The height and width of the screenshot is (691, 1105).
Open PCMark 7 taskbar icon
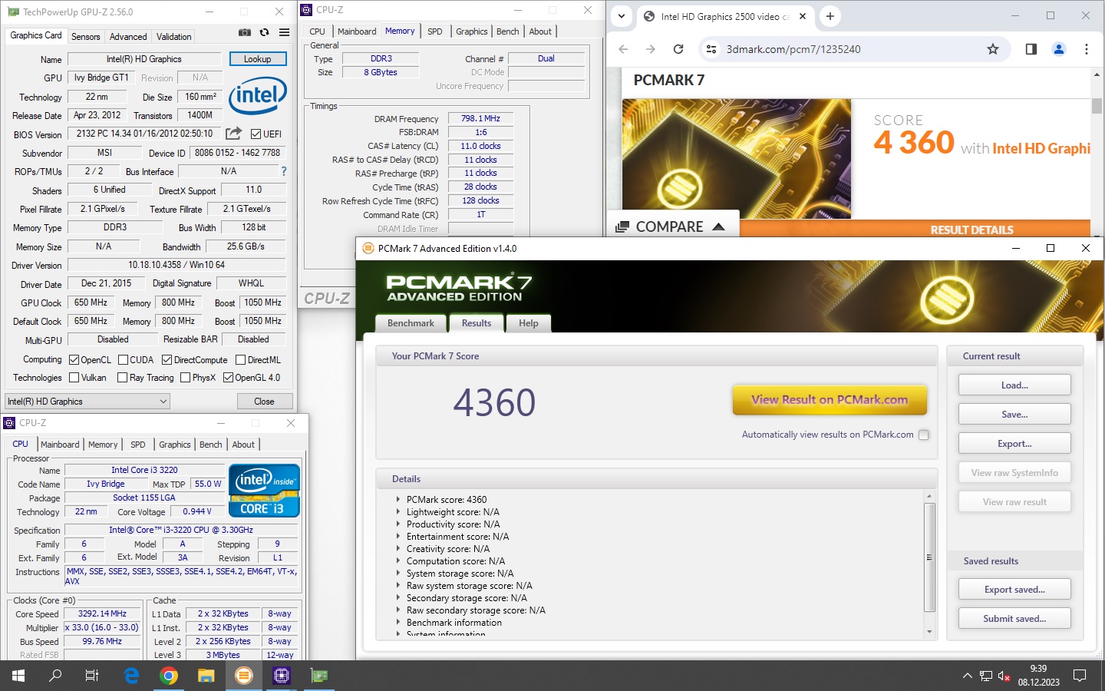(x=244, y=676)
